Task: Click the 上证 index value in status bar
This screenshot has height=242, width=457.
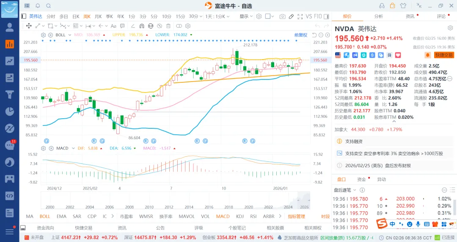Action: pyautogui.click(x=71, y=238)
